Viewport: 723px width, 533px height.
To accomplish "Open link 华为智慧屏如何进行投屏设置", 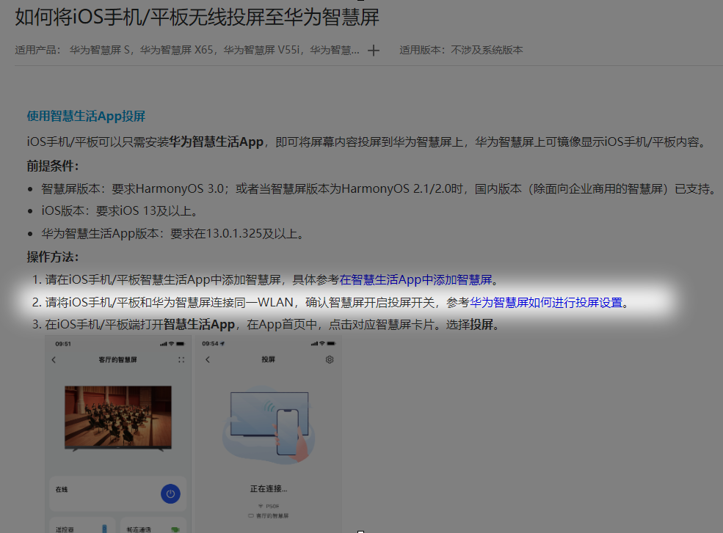I will [x=546, y=302].
